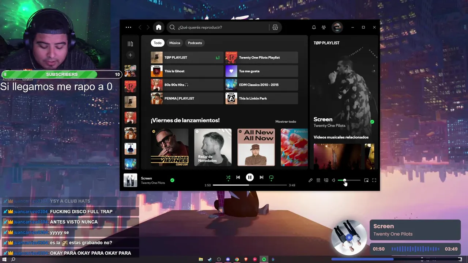Open 'This Is Ghost' tile

tap(187, 71)
